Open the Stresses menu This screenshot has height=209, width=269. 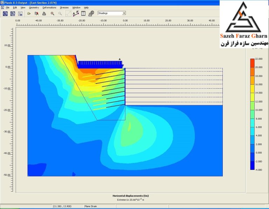(64, 8)
